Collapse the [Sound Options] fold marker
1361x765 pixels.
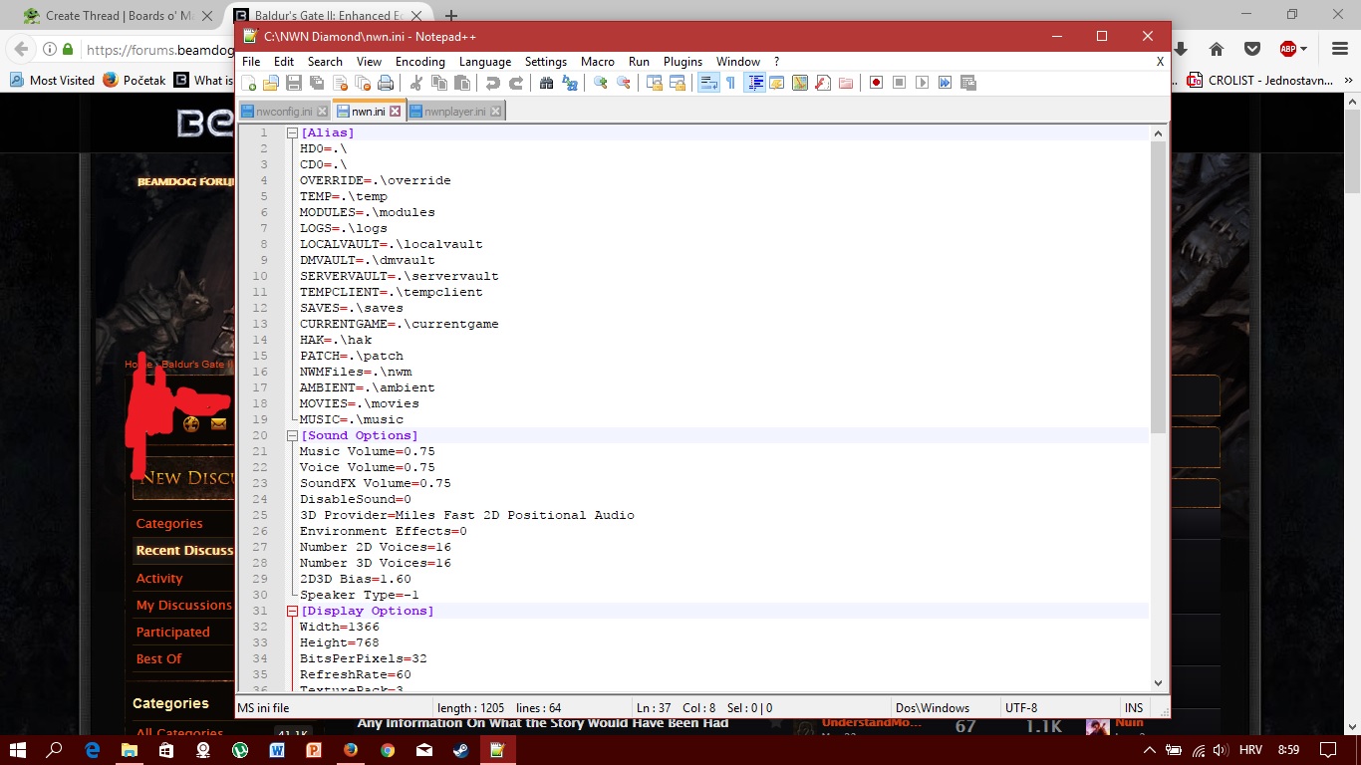point(292,435)
